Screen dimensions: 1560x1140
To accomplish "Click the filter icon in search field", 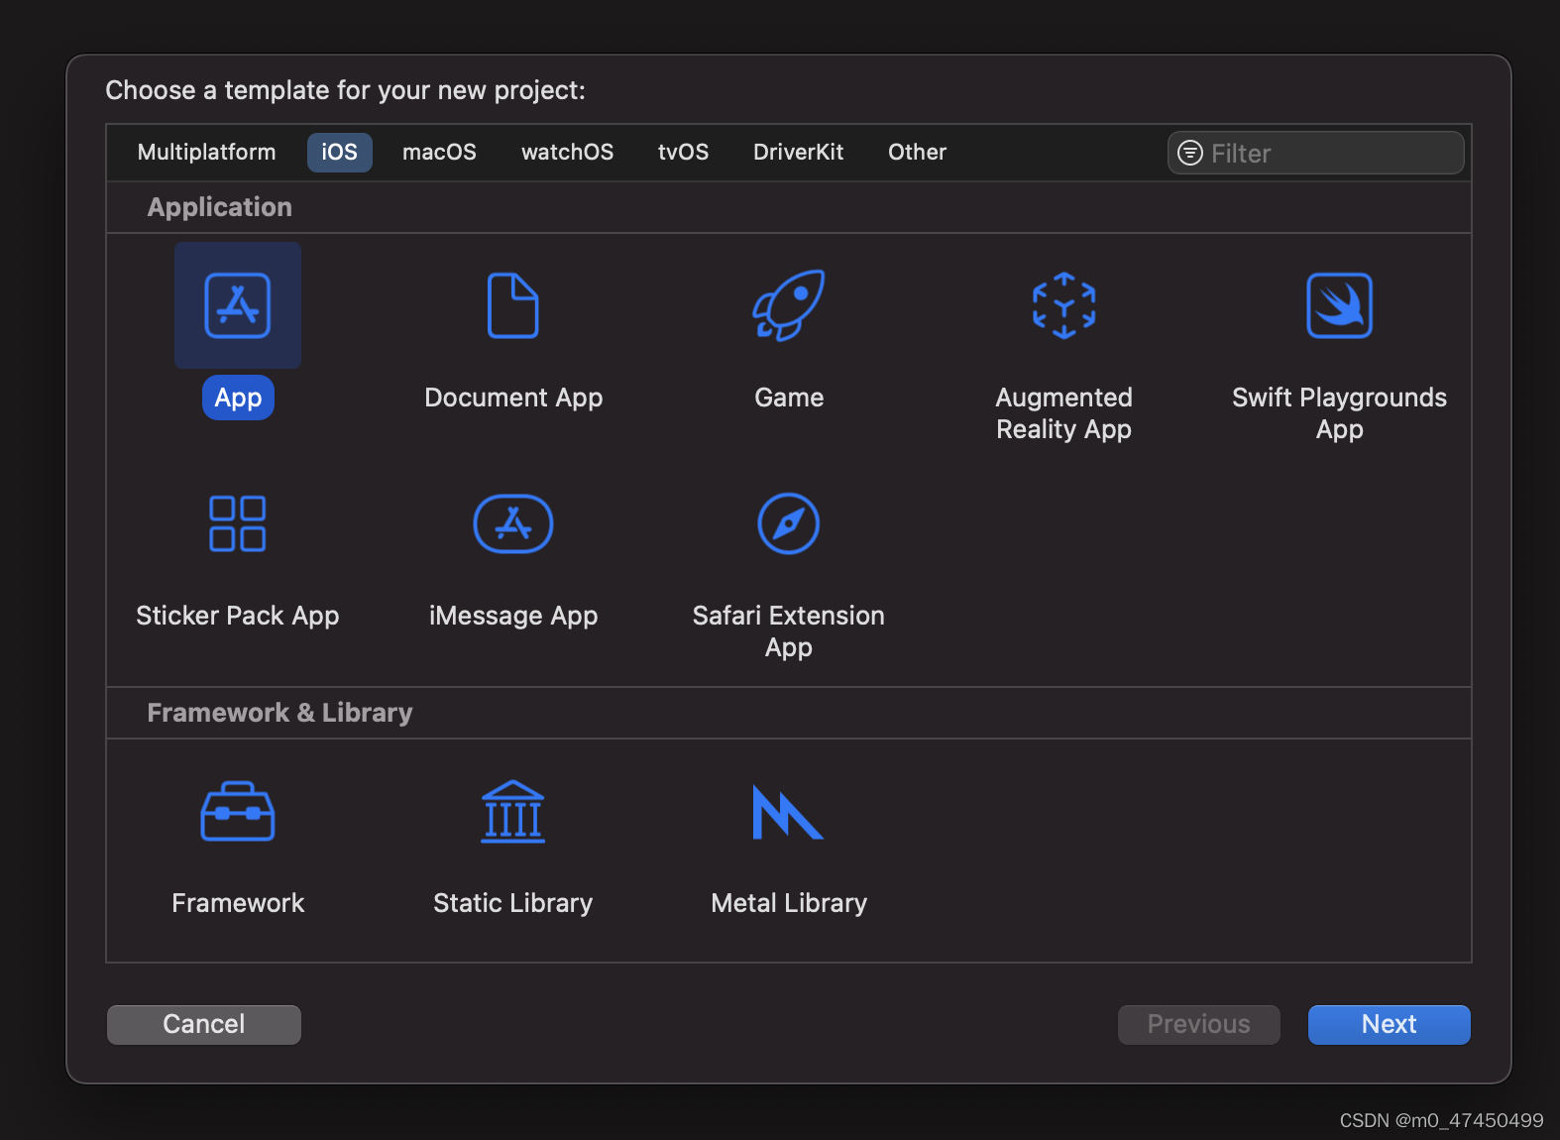I will 1190,153.
